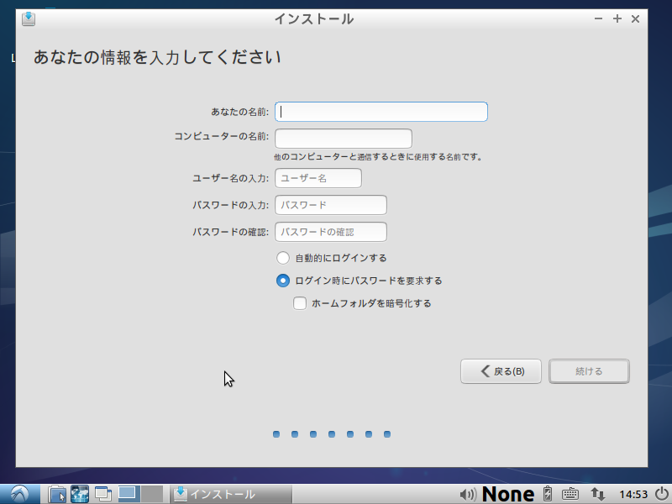Image resolution: width=672 pixels, height=504 pixels.
Task: Click the battery indicator icon in the tray
Action: click(x=547, y=494)
